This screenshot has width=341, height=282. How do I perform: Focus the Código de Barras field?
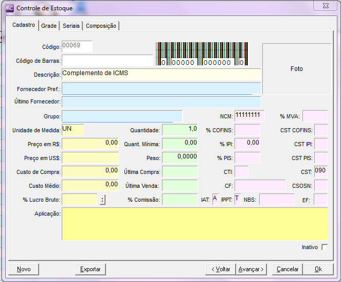tap(107, 61)
